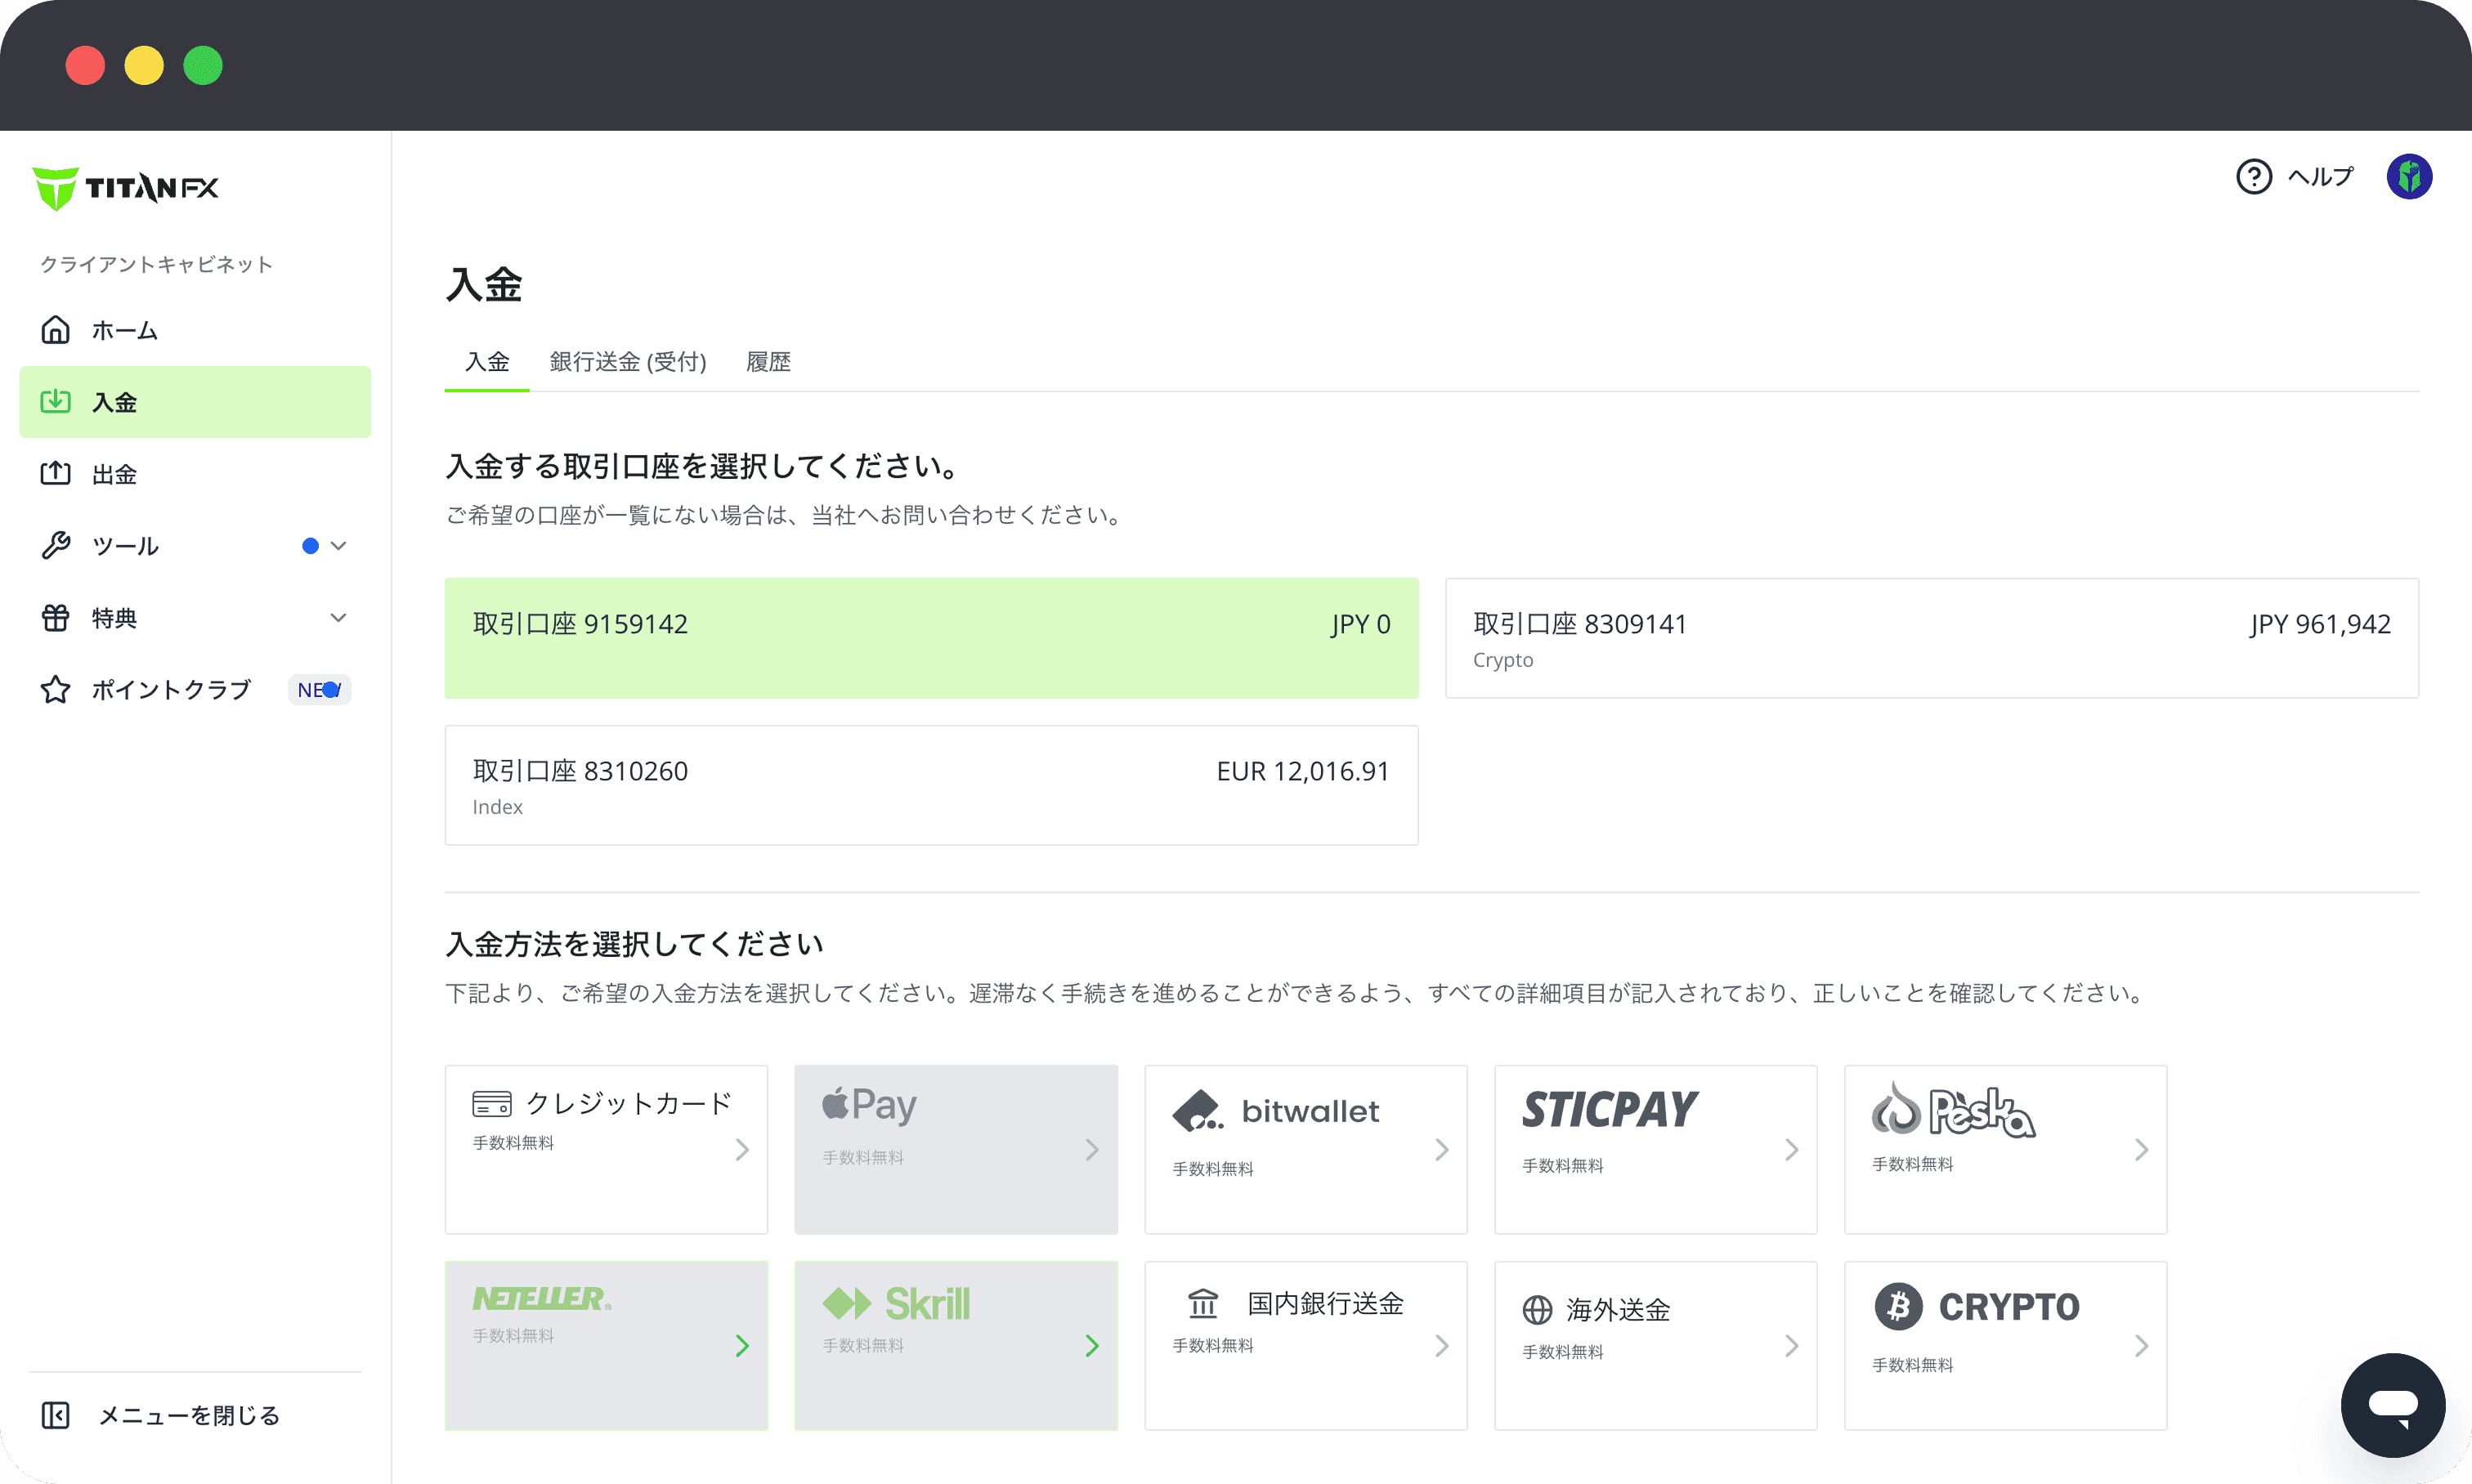This screenshot has height=1484, width=2472.
Task: Click the Titan FX logo
Action: click(126, 187)
